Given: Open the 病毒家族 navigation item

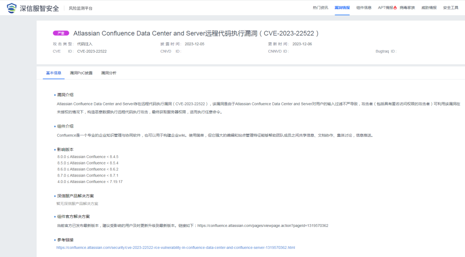Looking at the screenshot, I should [x=407, y=8].
